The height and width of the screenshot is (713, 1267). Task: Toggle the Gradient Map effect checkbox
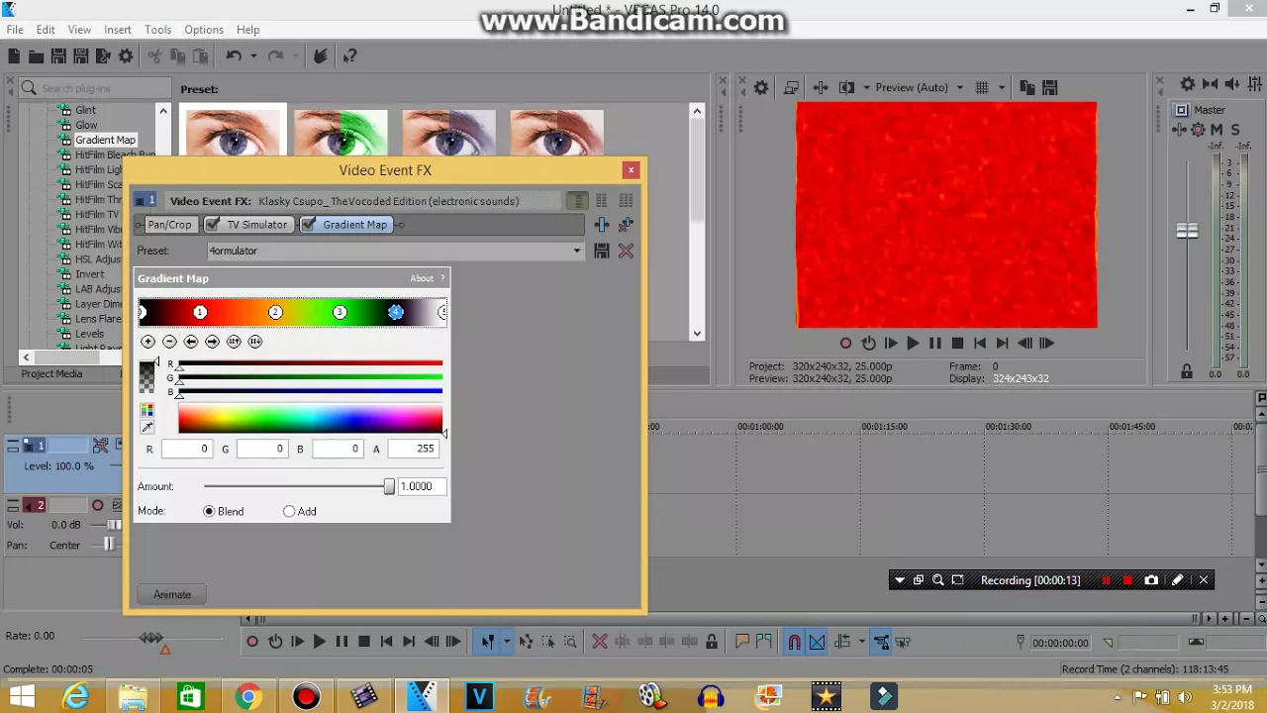[x=308, y=225]
